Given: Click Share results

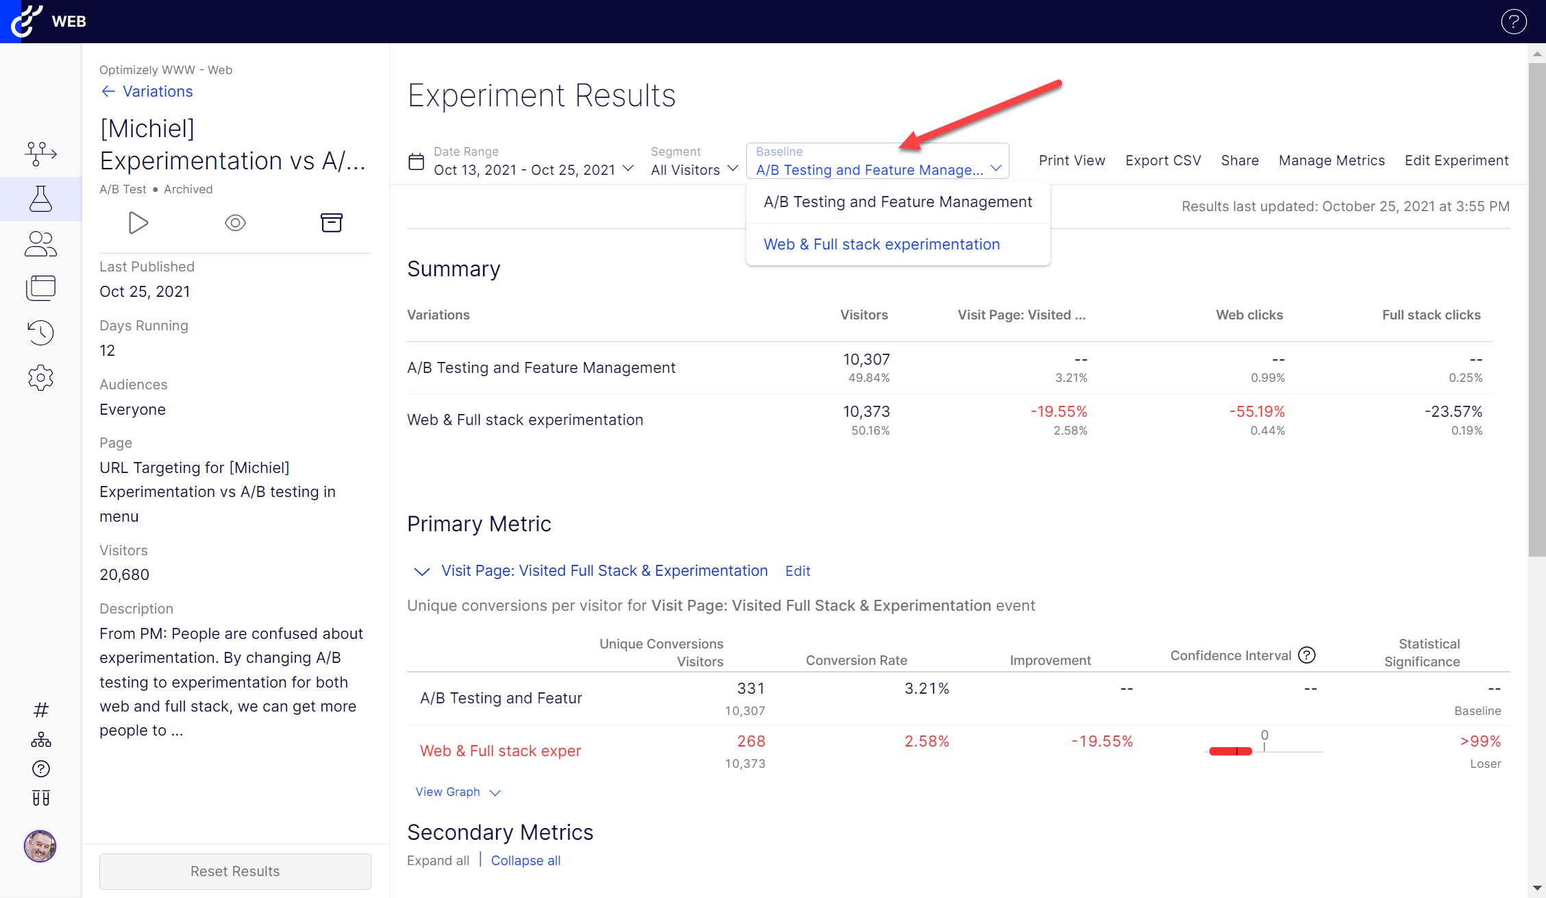Looking at the screenshot, I should [1240, 160].
